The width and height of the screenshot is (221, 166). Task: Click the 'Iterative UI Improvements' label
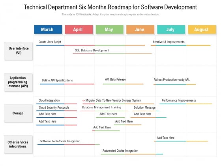pos(169,42)
